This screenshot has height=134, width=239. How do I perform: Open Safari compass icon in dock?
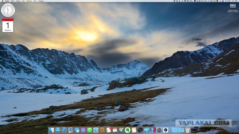coord(64,130)
